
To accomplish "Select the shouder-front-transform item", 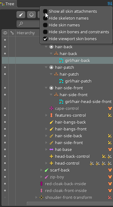I will click(68, 198).
